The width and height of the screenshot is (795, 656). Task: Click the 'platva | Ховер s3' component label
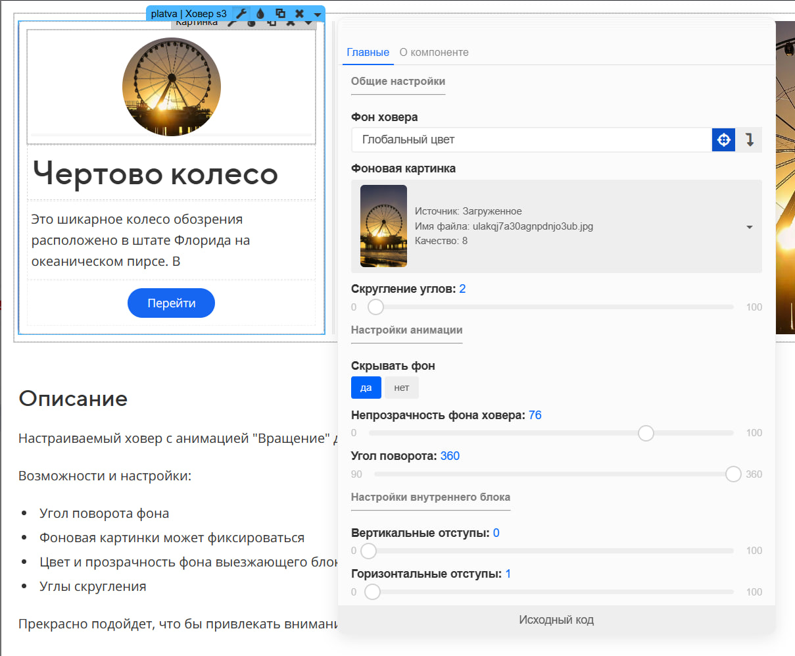[189, 13]
